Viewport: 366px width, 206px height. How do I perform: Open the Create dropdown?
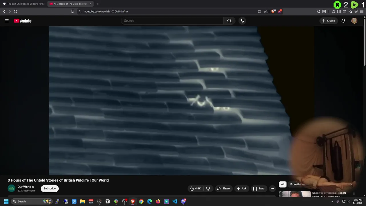(x=328, y=21)
